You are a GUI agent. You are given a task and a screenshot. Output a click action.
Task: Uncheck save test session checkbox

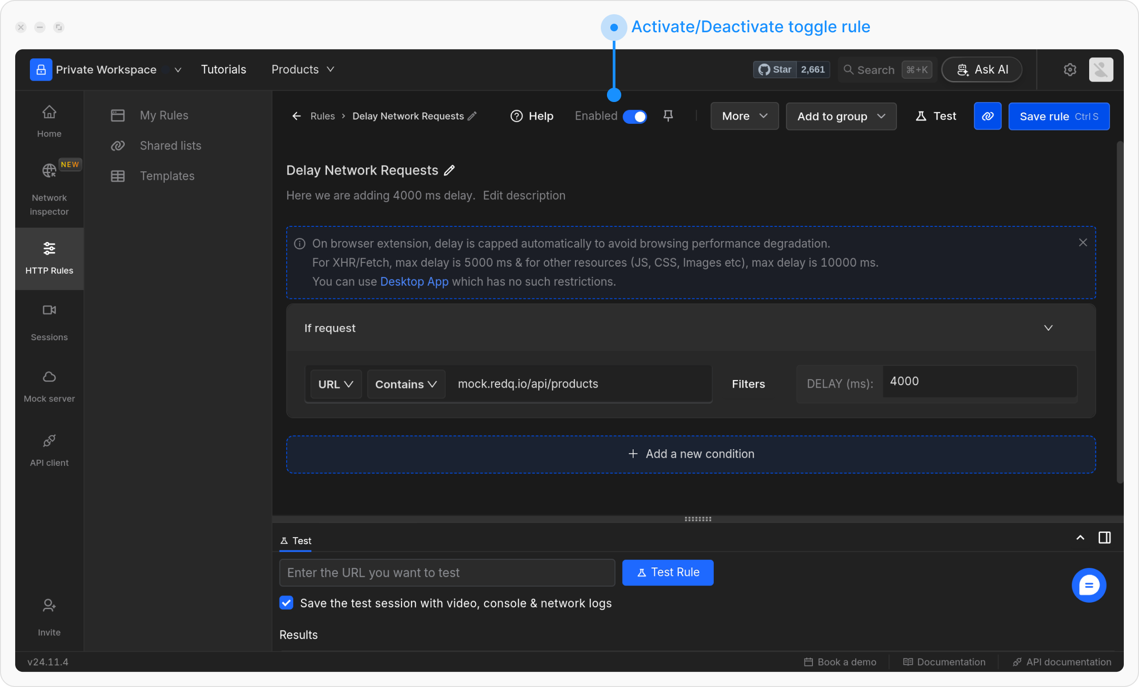(x=286, y=603)
